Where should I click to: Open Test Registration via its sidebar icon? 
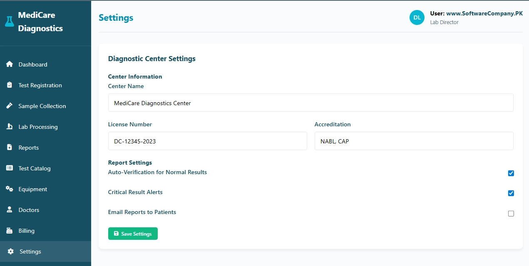[x=9, y=85]
